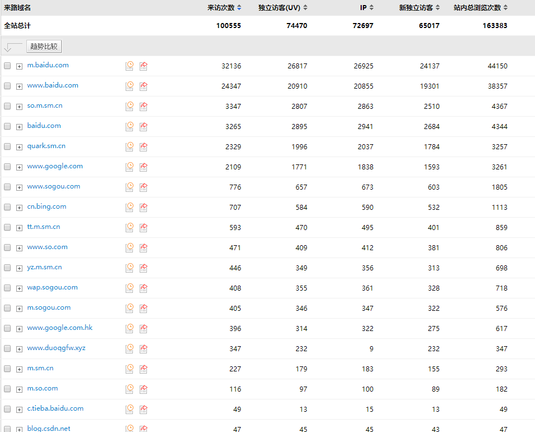
Task: Click the 全站总计 row label
Action: (x=17, y=26)
